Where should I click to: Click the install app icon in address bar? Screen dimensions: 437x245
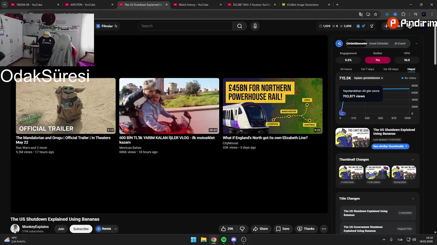point(368,14)
